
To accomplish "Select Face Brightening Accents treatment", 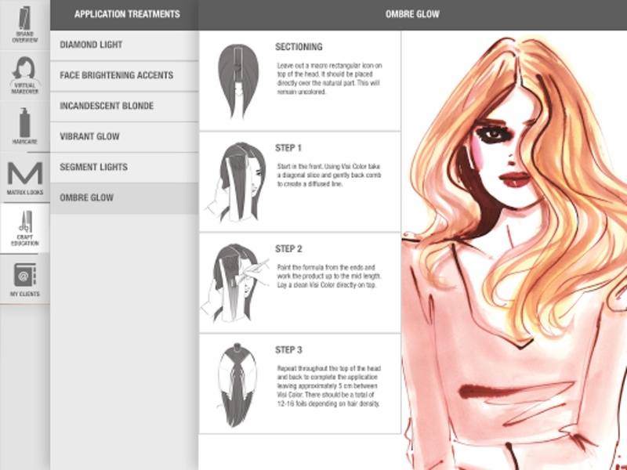I will [124, 75].
